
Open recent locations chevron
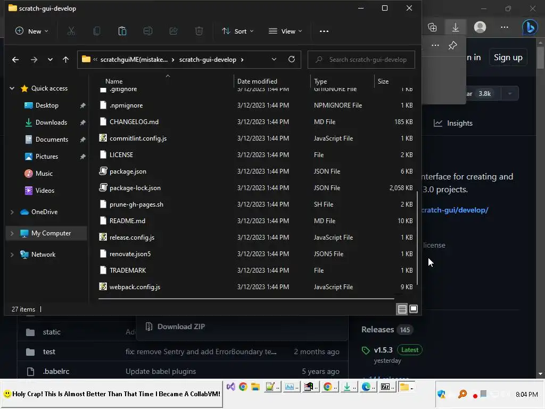(x=50, y=60)
